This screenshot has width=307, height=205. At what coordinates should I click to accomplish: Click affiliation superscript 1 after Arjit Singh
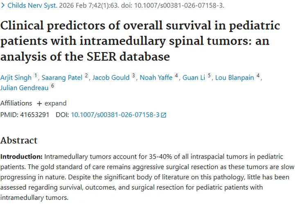click(36, 76)
